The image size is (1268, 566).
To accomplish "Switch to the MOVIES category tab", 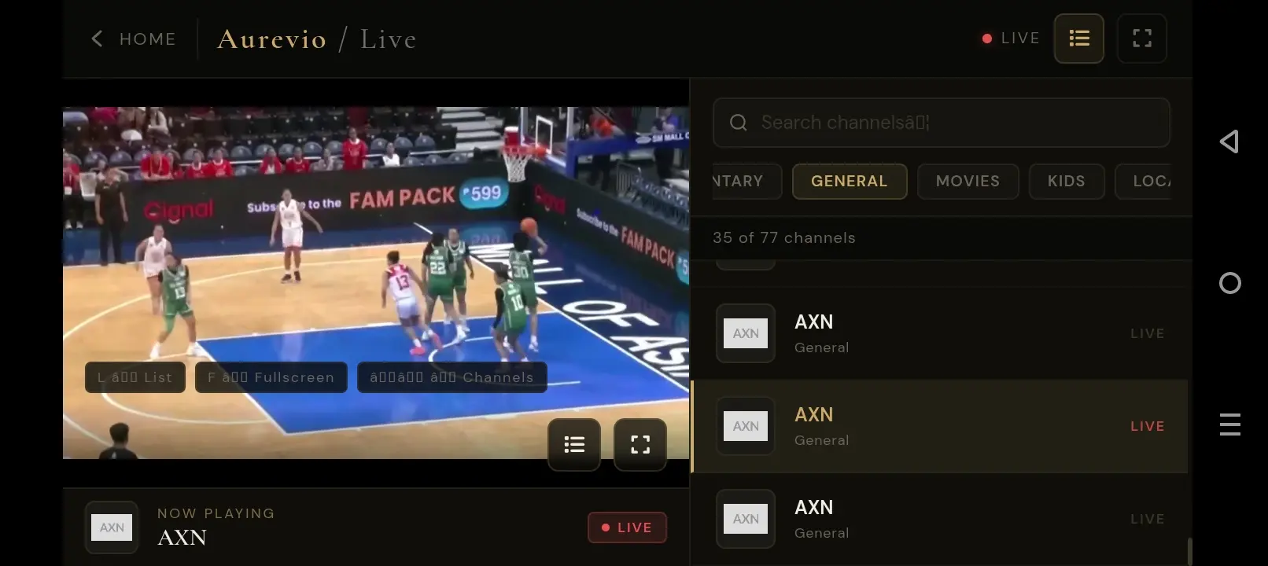I will [968, 182].
